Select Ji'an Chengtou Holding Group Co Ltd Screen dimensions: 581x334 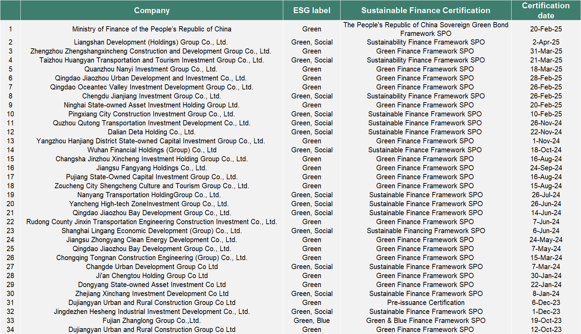152,276
